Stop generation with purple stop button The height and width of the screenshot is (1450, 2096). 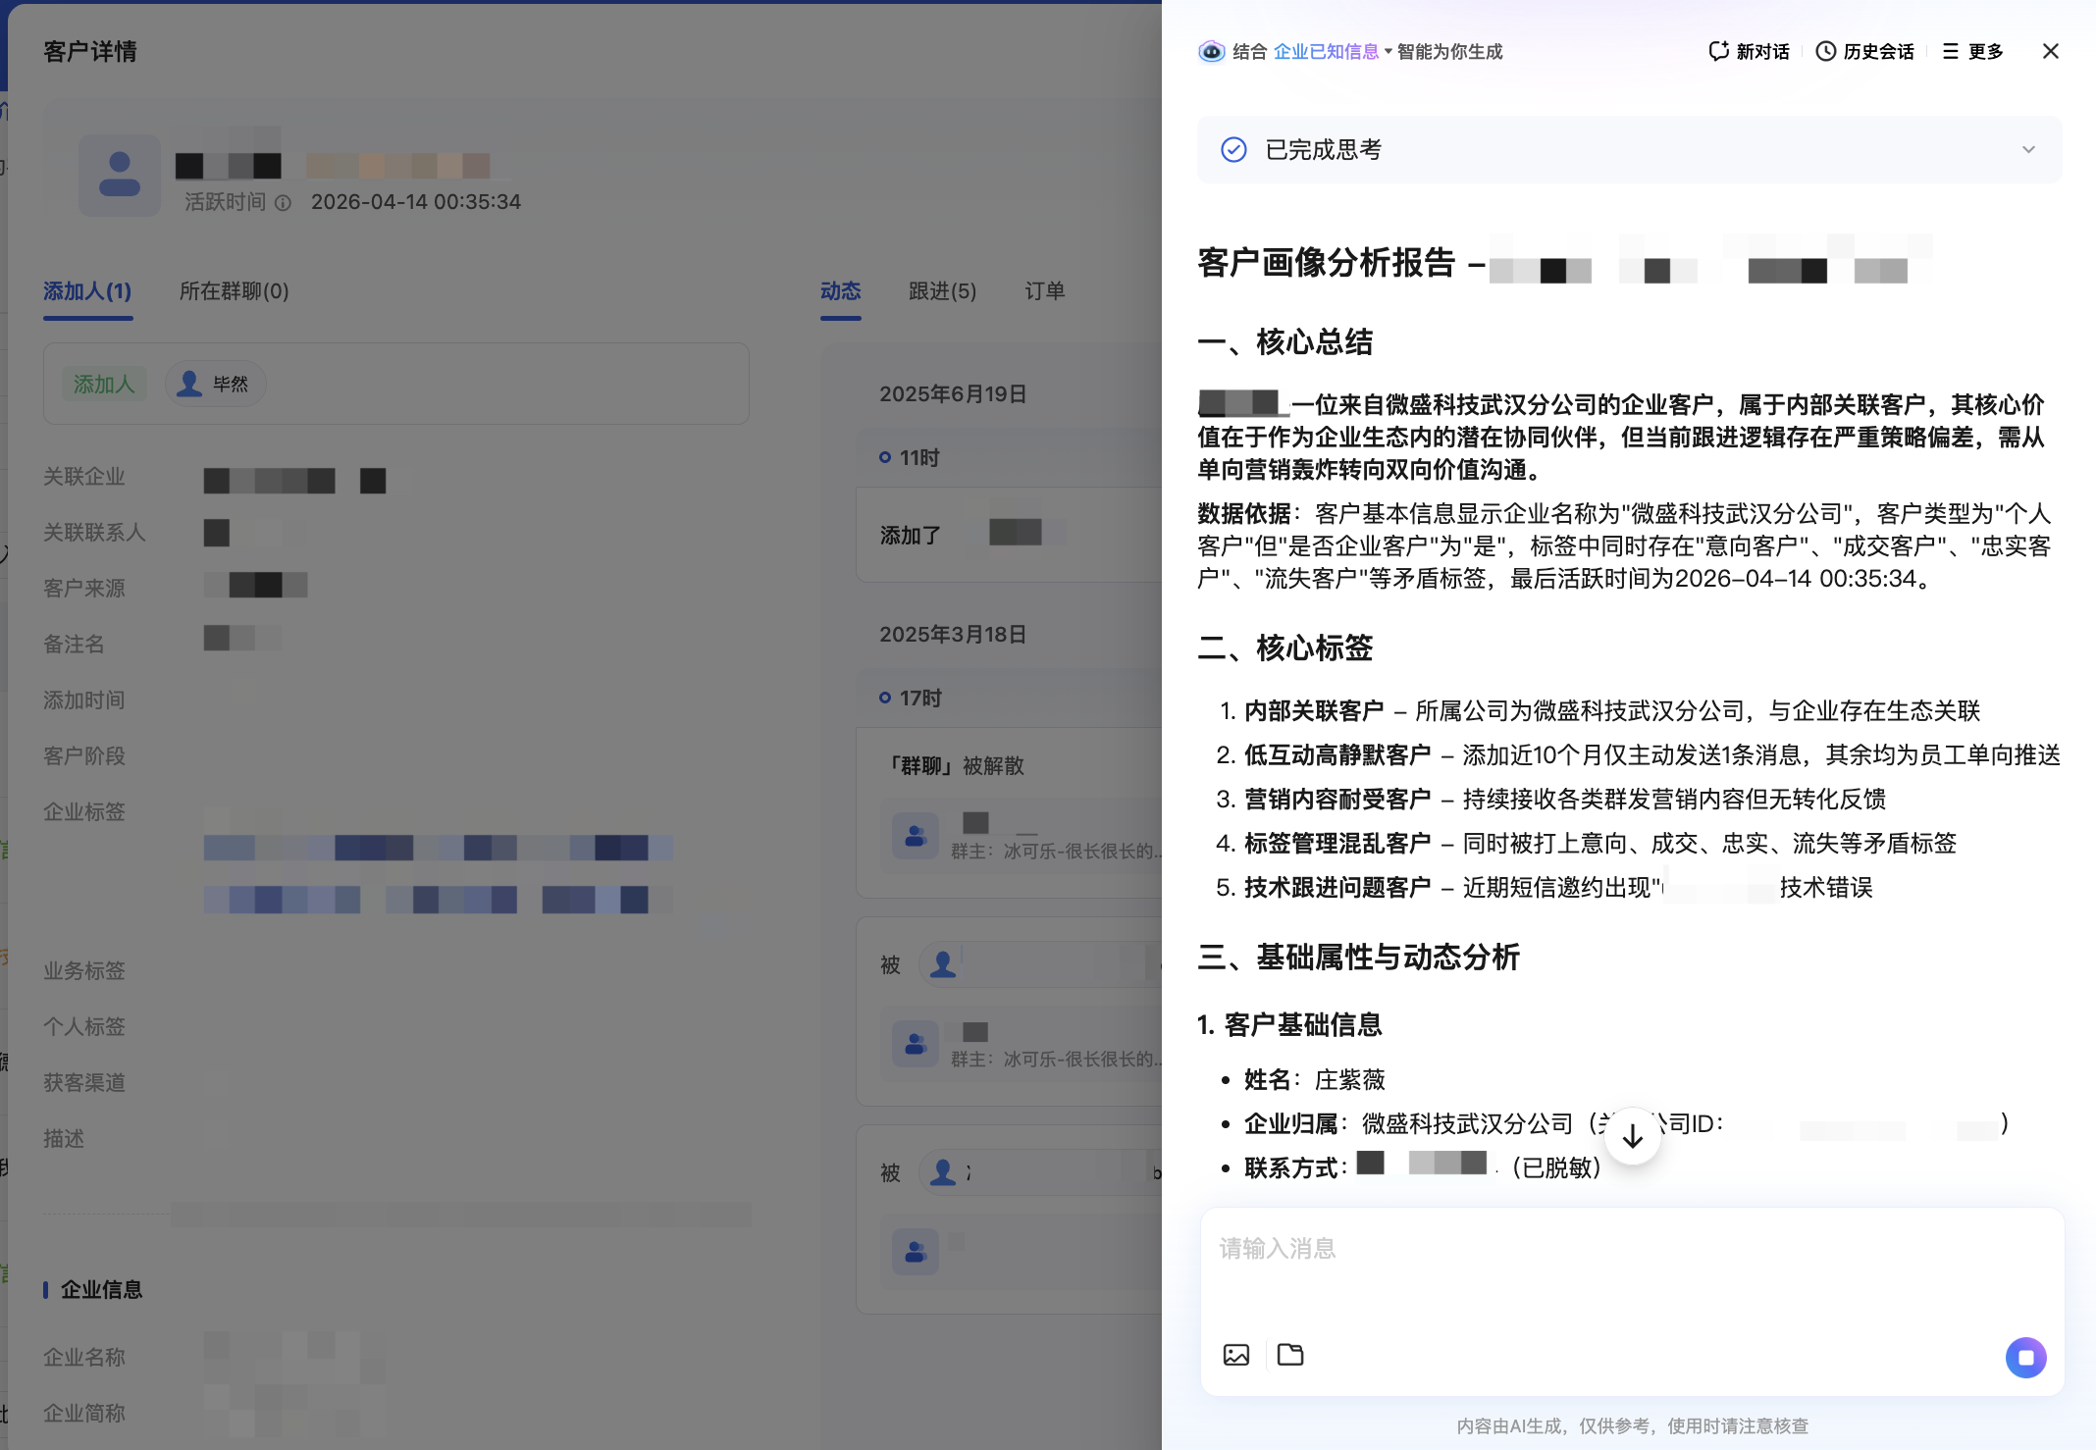[x=2026, y=1358]
